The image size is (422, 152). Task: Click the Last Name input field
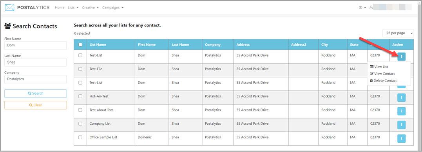pyautogui.click(x=36, y=62)
